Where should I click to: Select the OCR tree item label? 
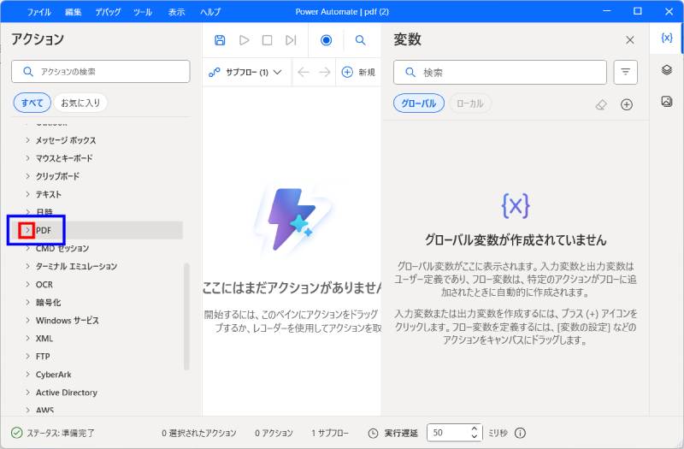44,284
